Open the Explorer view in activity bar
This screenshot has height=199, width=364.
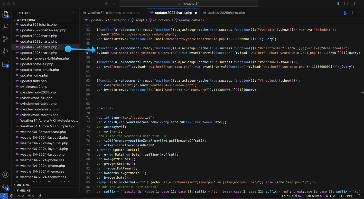(x=5, y=14)
